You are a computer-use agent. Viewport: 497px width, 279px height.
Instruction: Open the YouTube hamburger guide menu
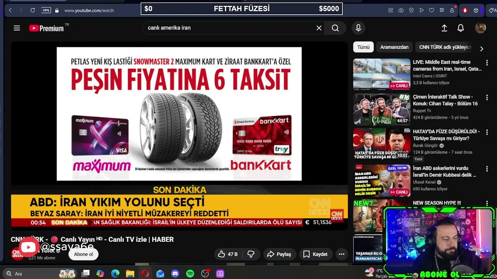coord(17,28)
